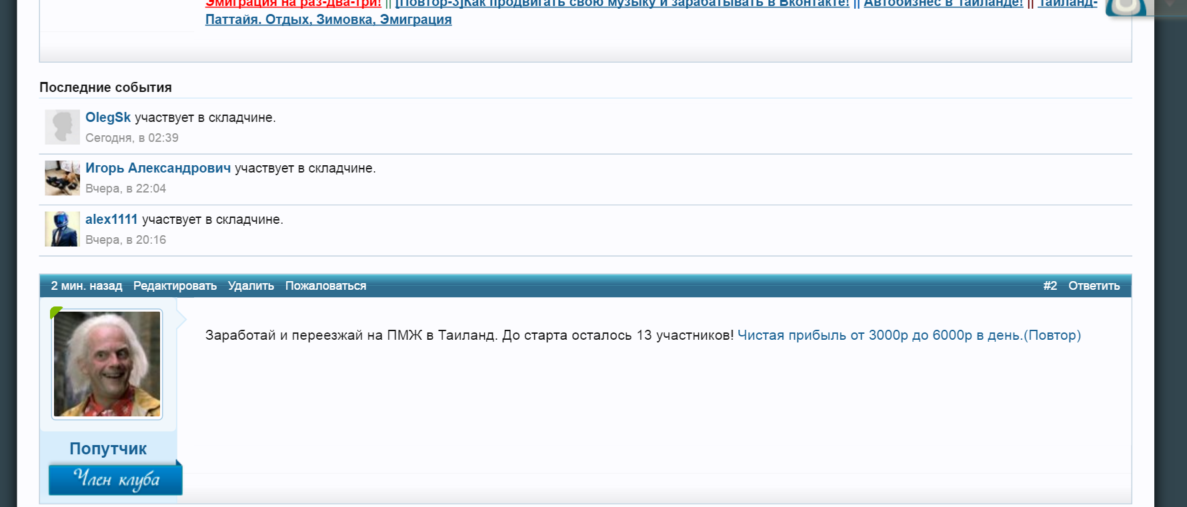Viewport: 1187px width, 507px height.
Task: Click the 'Вчера, в 20:16' timestamp
Action: point(126,240)
